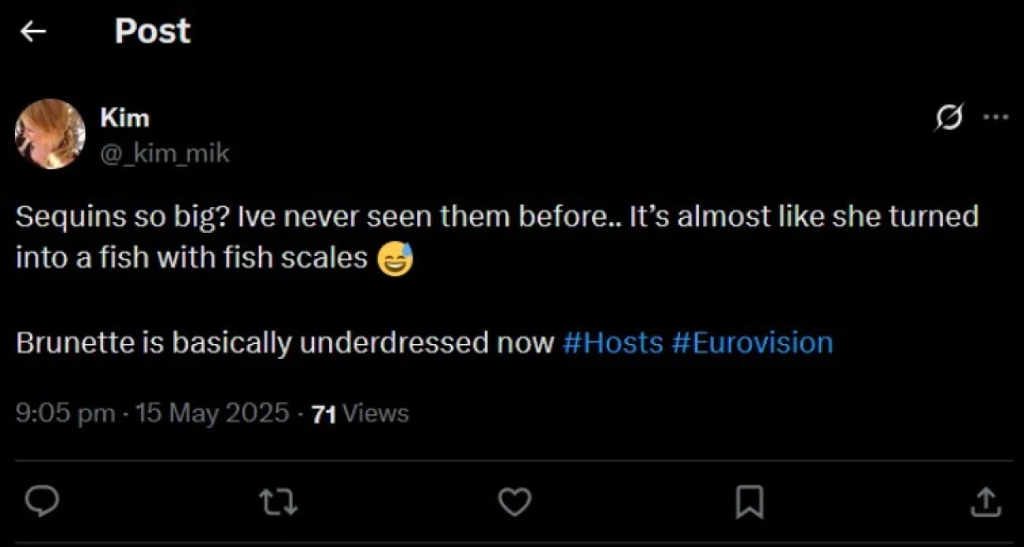This screenshot has height=547, width=1024.
Task: Click the reply speech bubble icon
Action: (41, 501)
